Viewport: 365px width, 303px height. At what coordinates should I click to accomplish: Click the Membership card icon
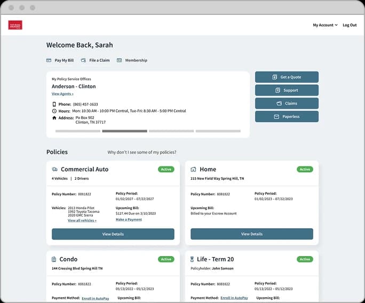(x=119, y=60)
